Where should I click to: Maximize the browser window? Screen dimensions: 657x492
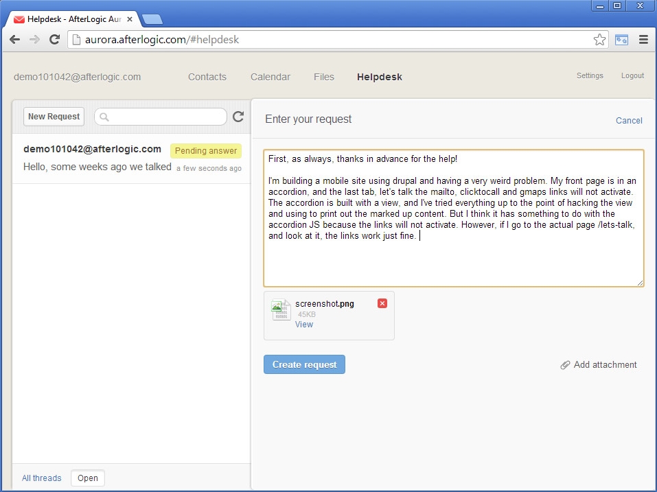[x=617, y=6]
